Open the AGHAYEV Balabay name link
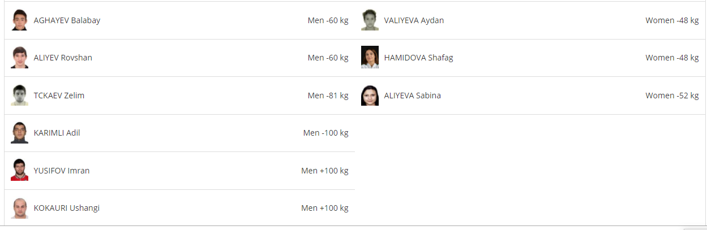The width and height of the screenshot is (707, 230). 67,20
